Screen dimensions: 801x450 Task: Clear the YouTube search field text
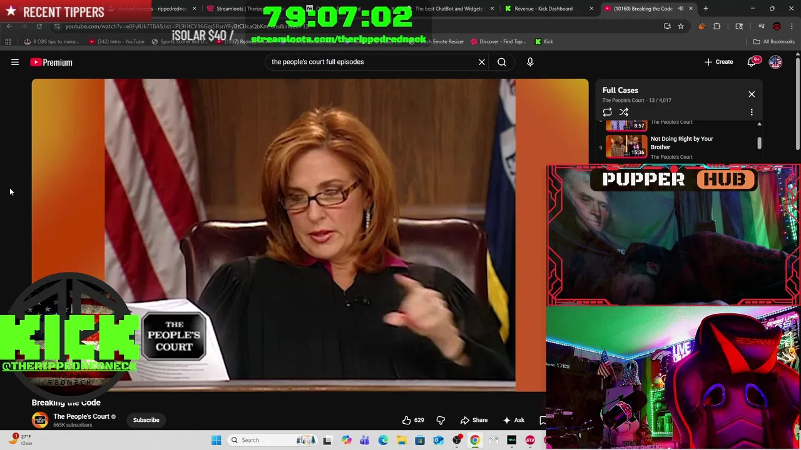pyautogui.click(x=482, y=62)
